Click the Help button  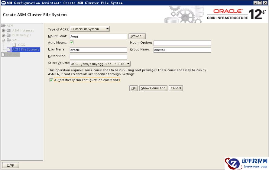pyautogui.click(x=11, y=165)
